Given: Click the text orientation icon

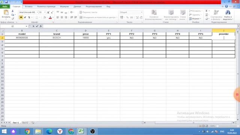Looking at the screenshot, I should pos(72,12).
